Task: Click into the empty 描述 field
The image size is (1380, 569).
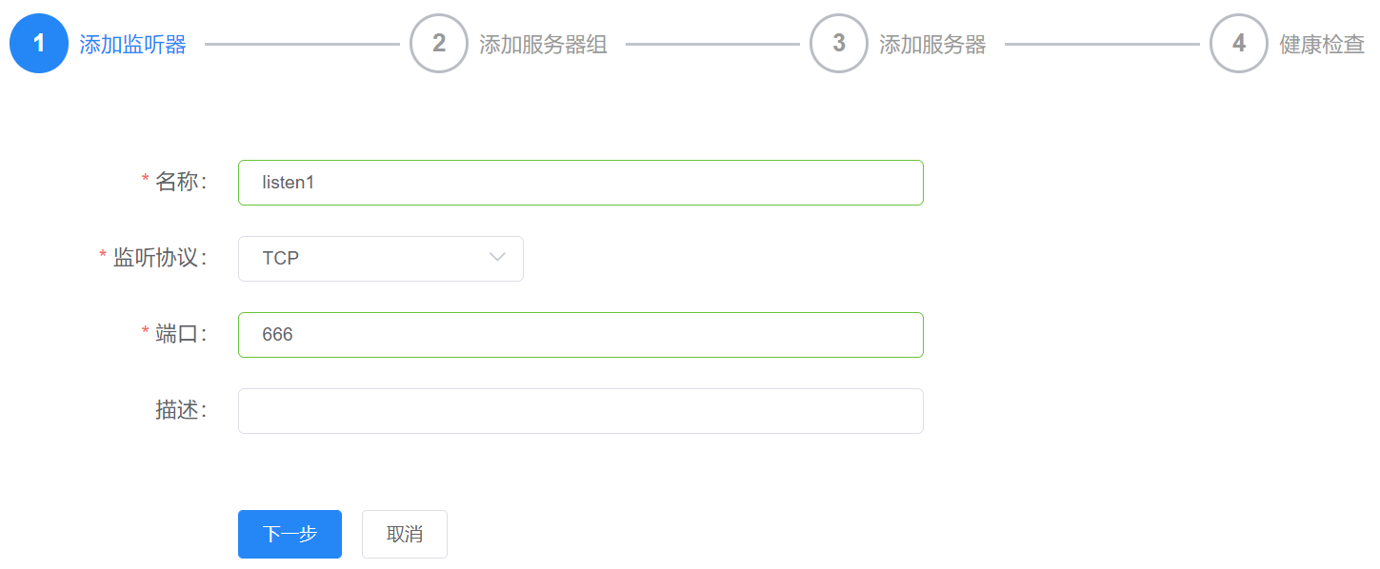Action: (x=580, y=411)
